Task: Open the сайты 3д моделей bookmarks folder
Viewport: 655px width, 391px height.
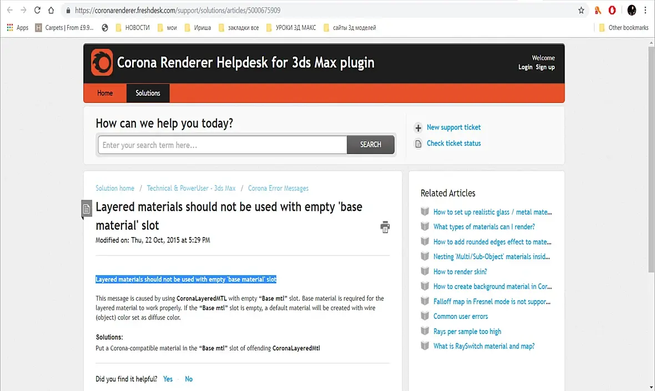Action: 350,28
